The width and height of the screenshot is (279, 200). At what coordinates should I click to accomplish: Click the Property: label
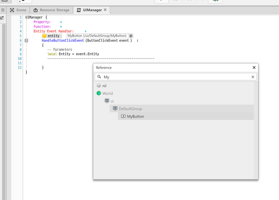(42, 22)
